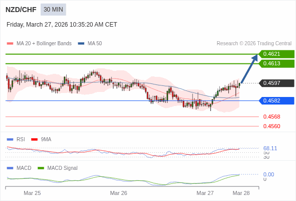Viewport: 296px width, 201px height.
Task: Click the Mar 28 date axis label
Action: (241, 193)
